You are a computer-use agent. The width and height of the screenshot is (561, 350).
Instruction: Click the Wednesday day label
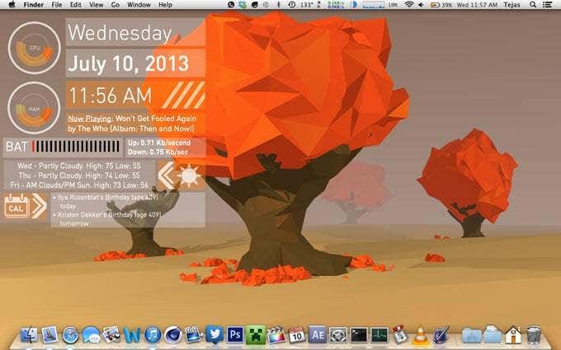pyautogui.click(x=120, y=33)
